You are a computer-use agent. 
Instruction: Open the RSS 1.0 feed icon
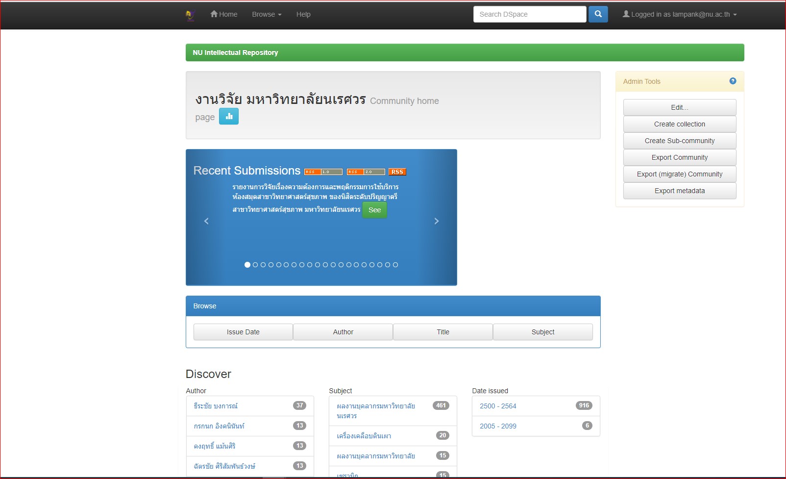click(323, 172)
